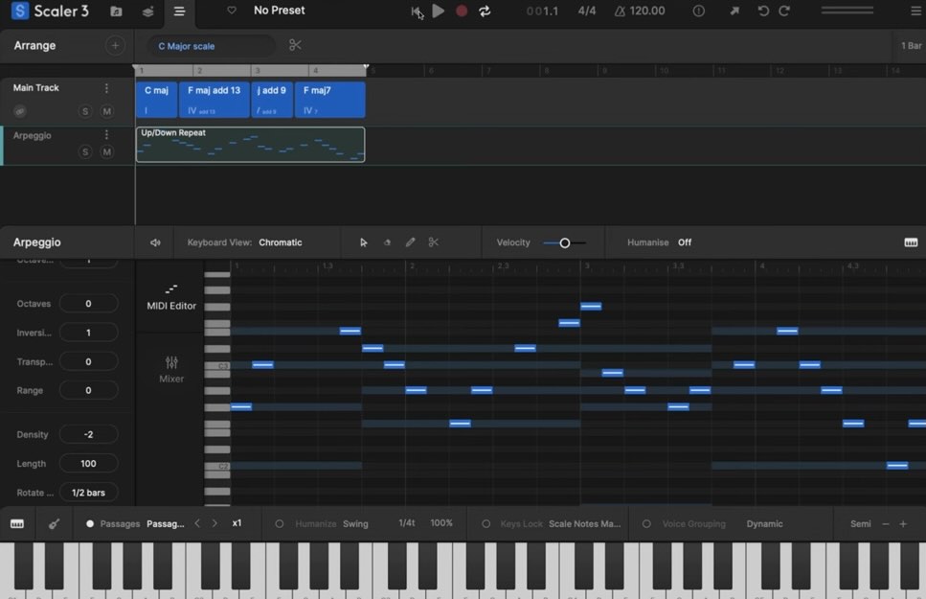Open the Mixer tab
The height and width of the screenshot is (599, 926).
(170, 369)
